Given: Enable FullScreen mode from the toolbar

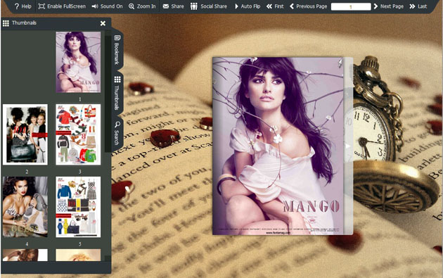Looking at the screenshot, I should click(x=62, y=6).
